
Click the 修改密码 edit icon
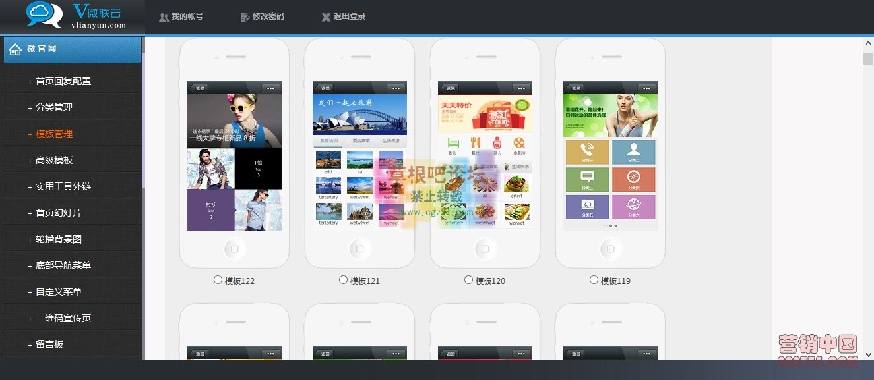pyautogui.click(x=245, y=17)
